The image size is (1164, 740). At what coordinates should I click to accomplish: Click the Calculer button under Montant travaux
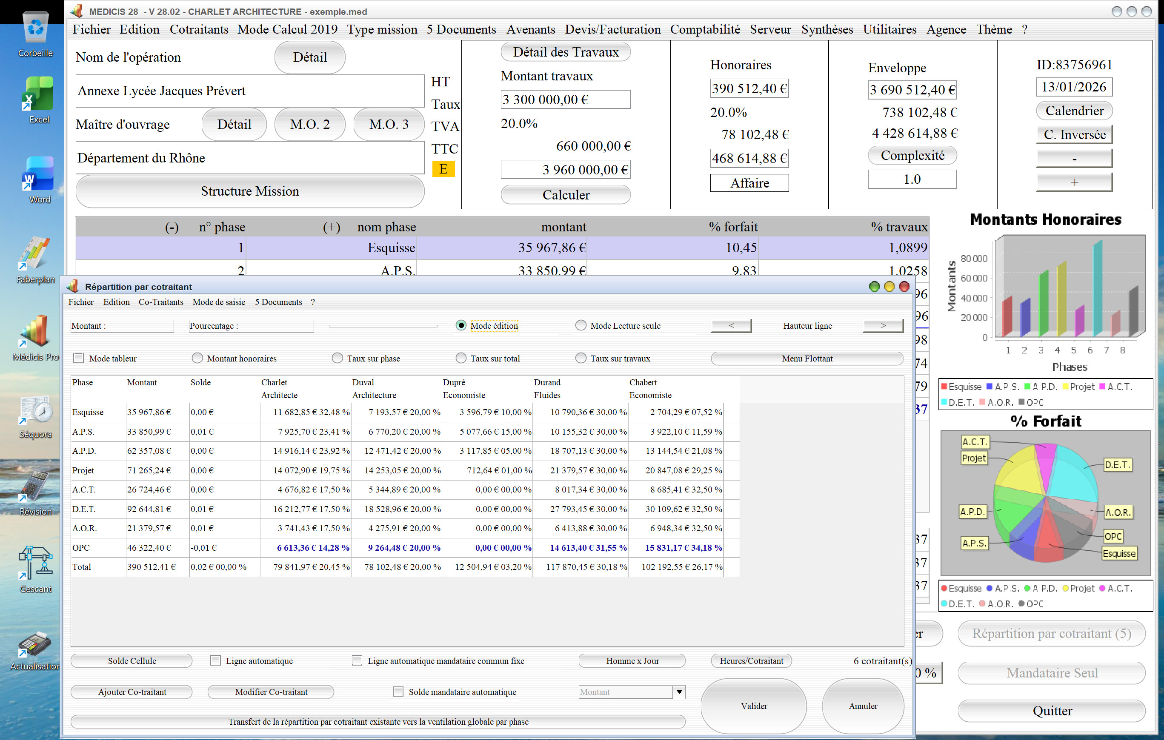(566, 195)
